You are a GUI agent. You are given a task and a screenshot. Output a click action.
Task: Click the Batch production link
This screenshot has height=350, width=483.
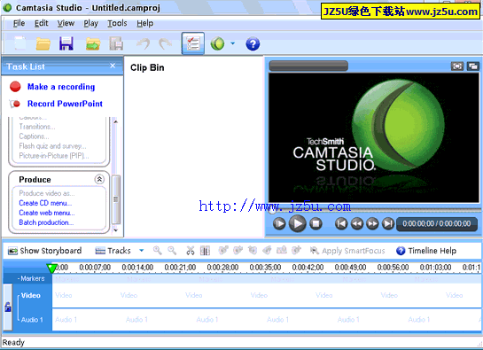click(46, 222)
